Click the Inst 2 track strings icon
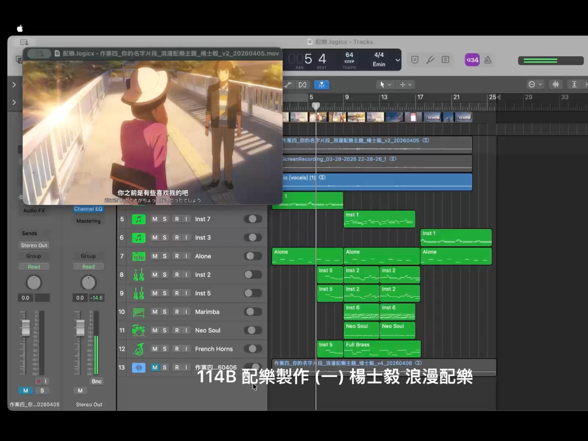 tap(138, 275)
